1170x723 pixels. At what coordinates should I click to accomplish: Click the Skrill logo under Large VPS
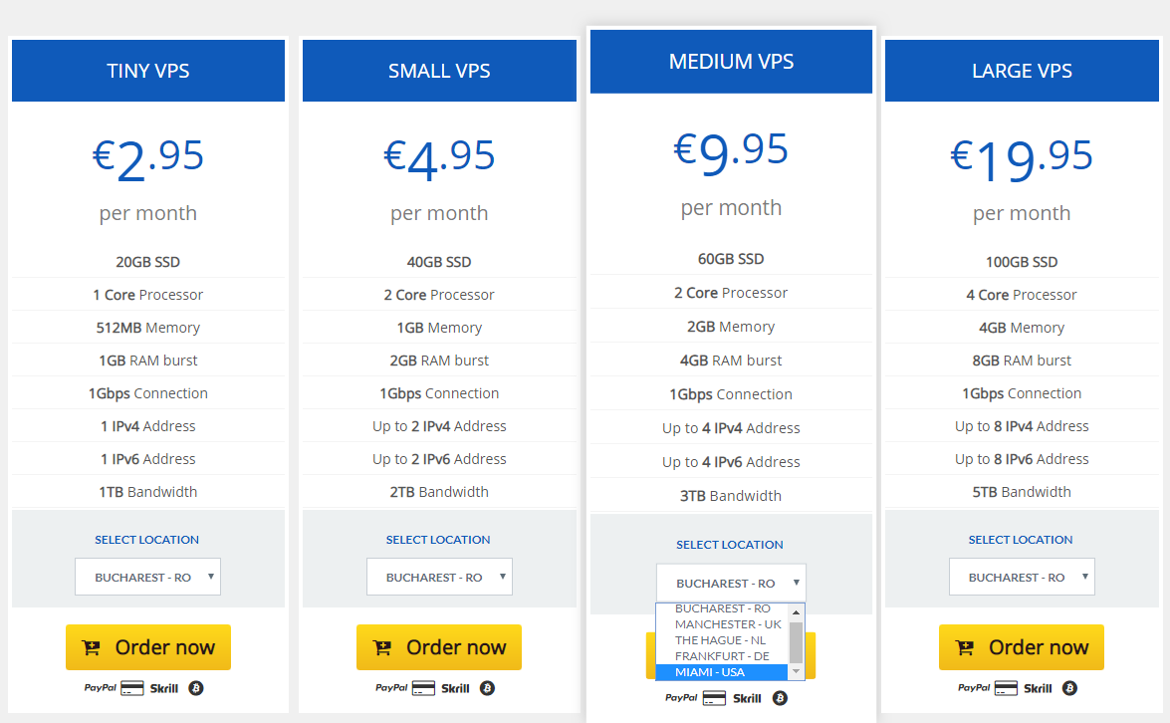pos(1038,688)
